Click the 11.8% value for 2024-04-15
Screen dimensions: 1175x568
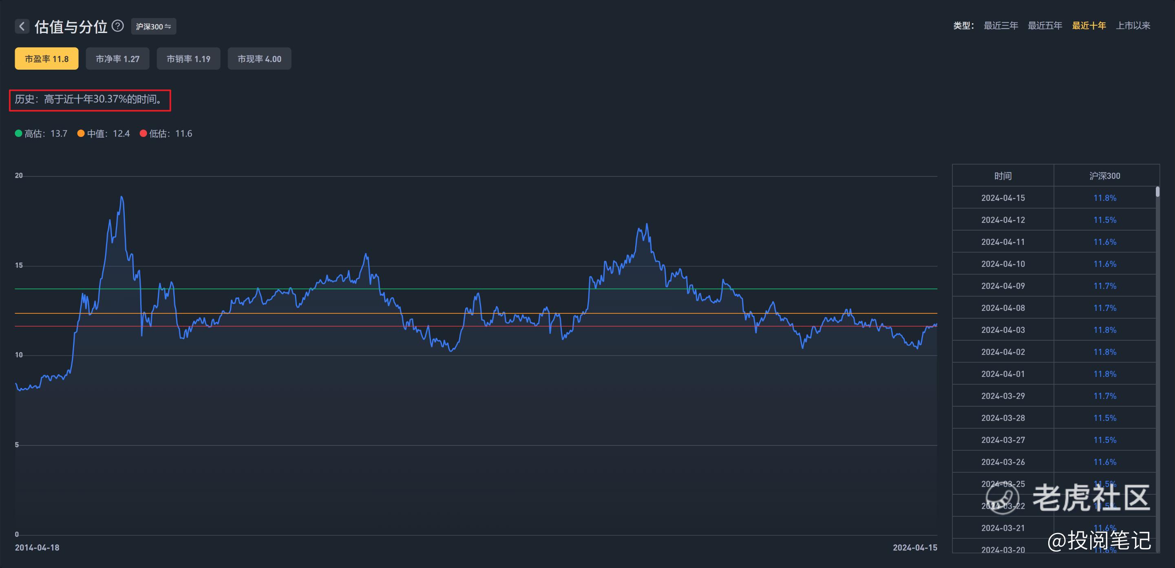click(1105, 198)
